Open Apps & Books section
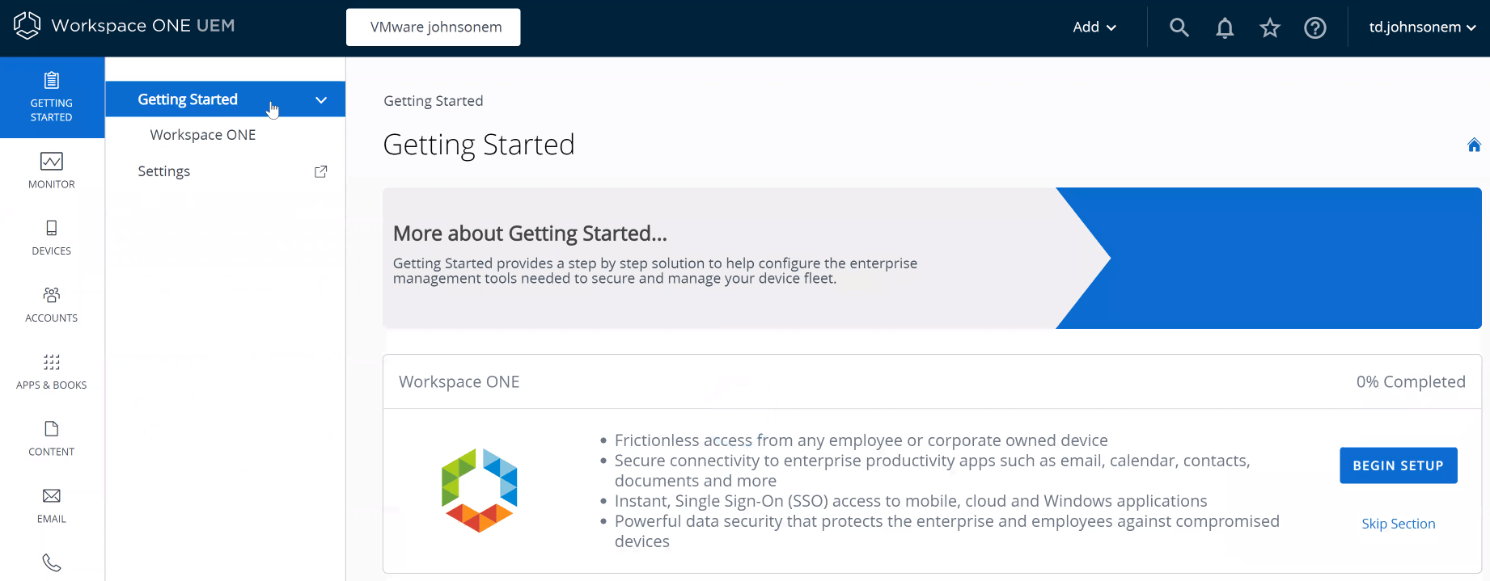 (52, 372)
